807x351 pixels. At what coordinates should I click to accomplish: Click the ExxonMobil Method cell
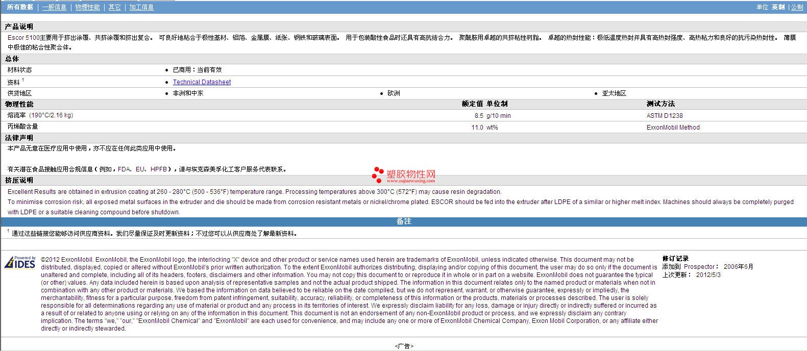tap(673, 128)
